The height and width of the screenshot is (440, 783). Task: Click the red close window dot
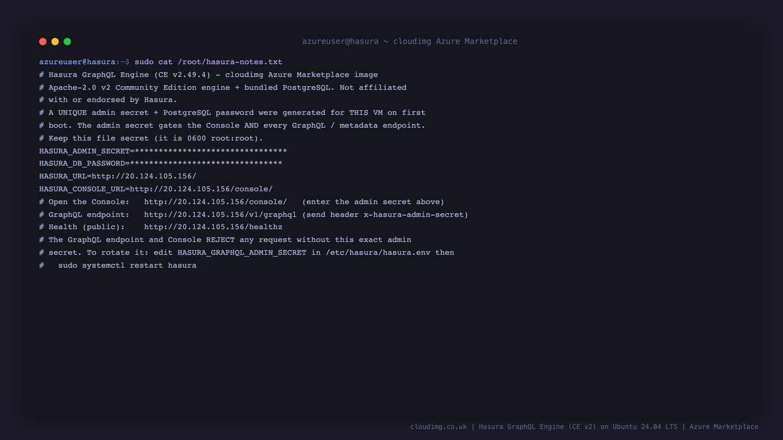pos(43,42)
